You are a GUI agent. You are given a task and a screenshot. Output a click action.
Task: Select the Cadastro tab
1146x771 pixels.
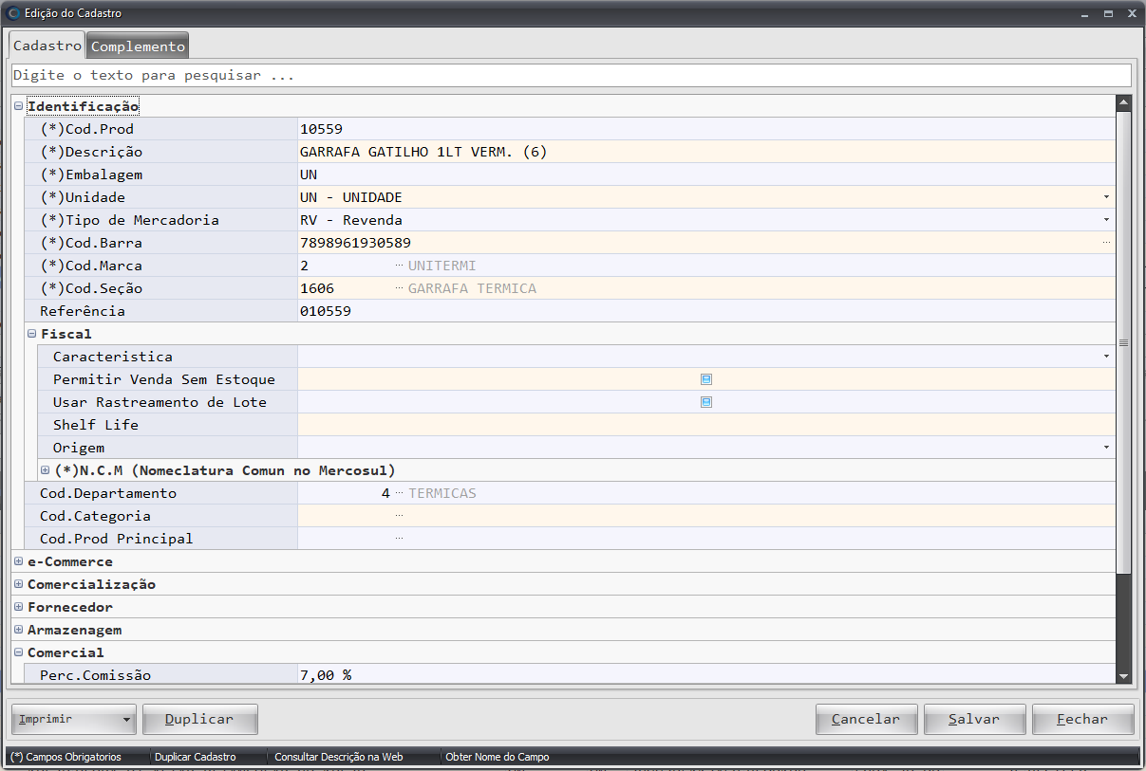[47, 46]
